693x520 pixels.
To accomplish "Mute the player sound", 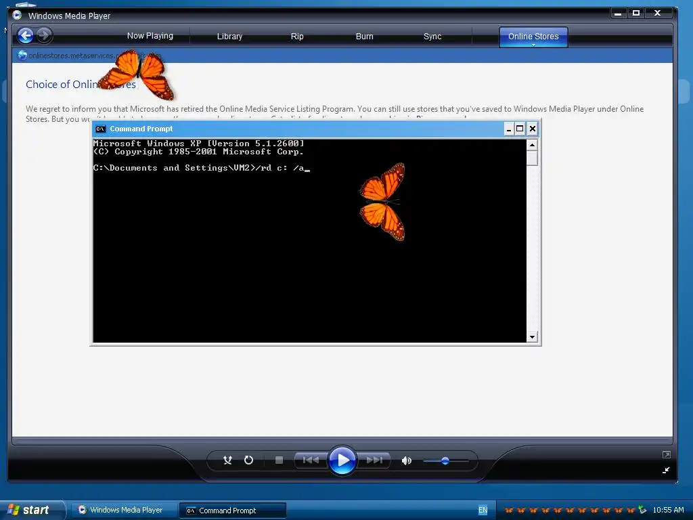I will 406,460.
